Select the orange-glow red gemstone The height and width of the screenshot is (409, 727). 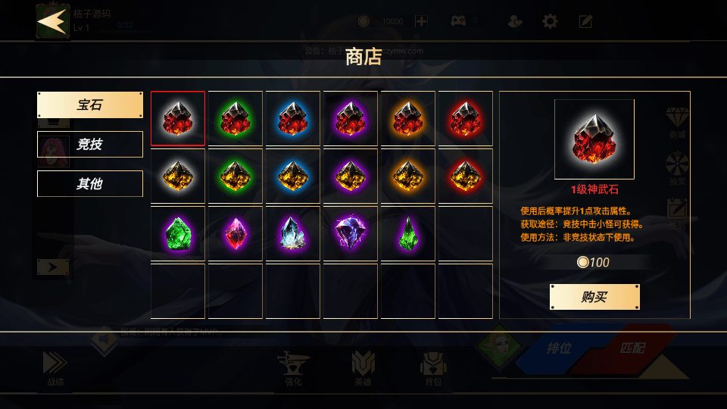click(408, 118)
